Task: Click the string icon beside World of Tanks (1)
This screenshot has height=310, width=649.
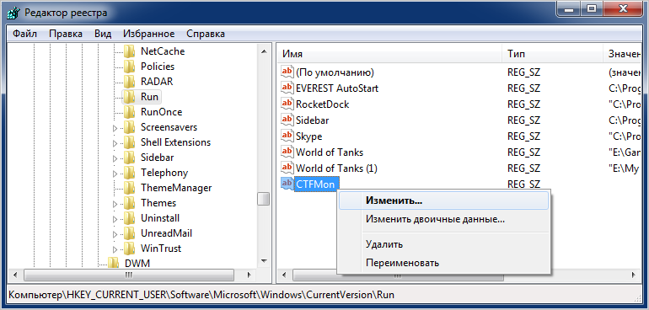Action: [x=287, y=168]
